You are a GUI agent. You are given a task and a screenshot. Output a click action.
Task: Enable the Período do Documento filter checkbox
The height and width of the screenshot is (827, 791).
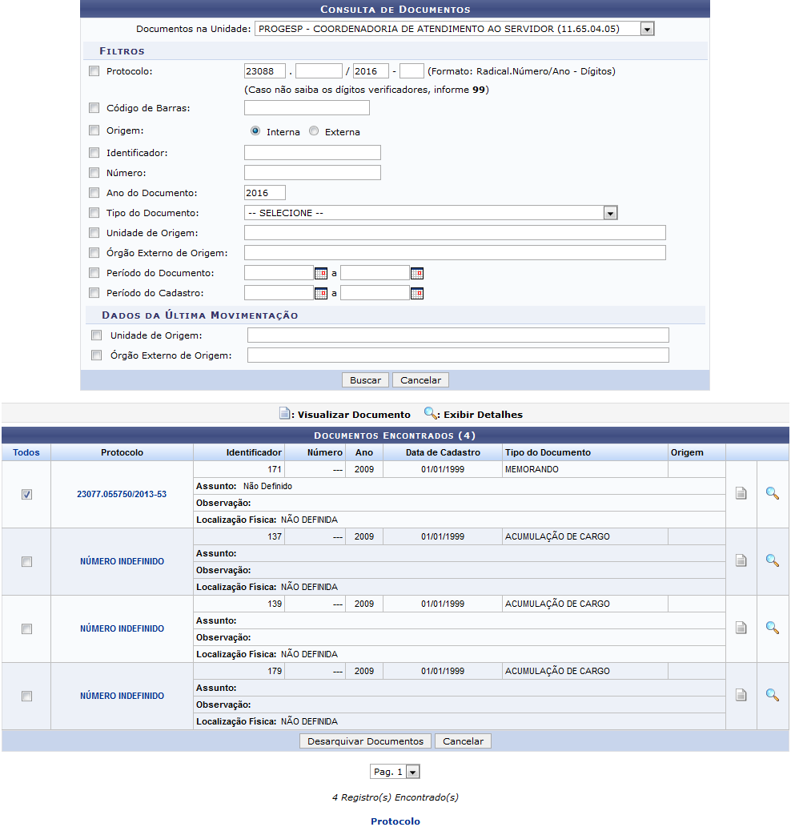[x=94, y=273]
